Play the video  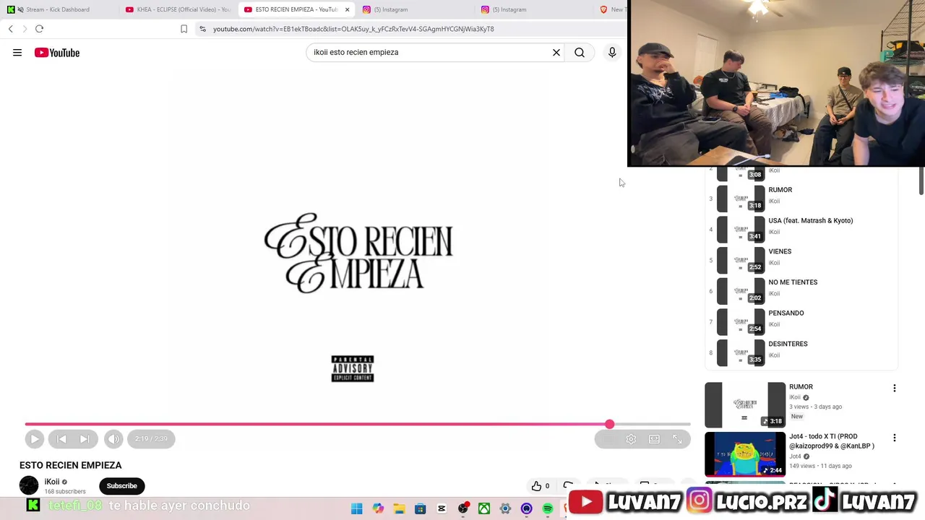[x=34, y=438]
